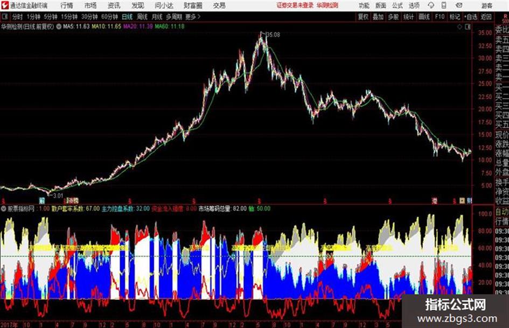Viewport: 509px width, 328px height.
Task: Click the 财 marker at chart bottom-right
Action: click(469, 201)
